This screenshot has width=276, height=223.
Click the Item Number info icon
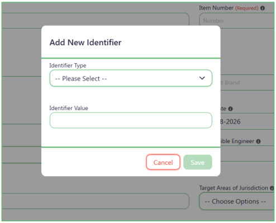pyautogui.click(x=263, y=8)
